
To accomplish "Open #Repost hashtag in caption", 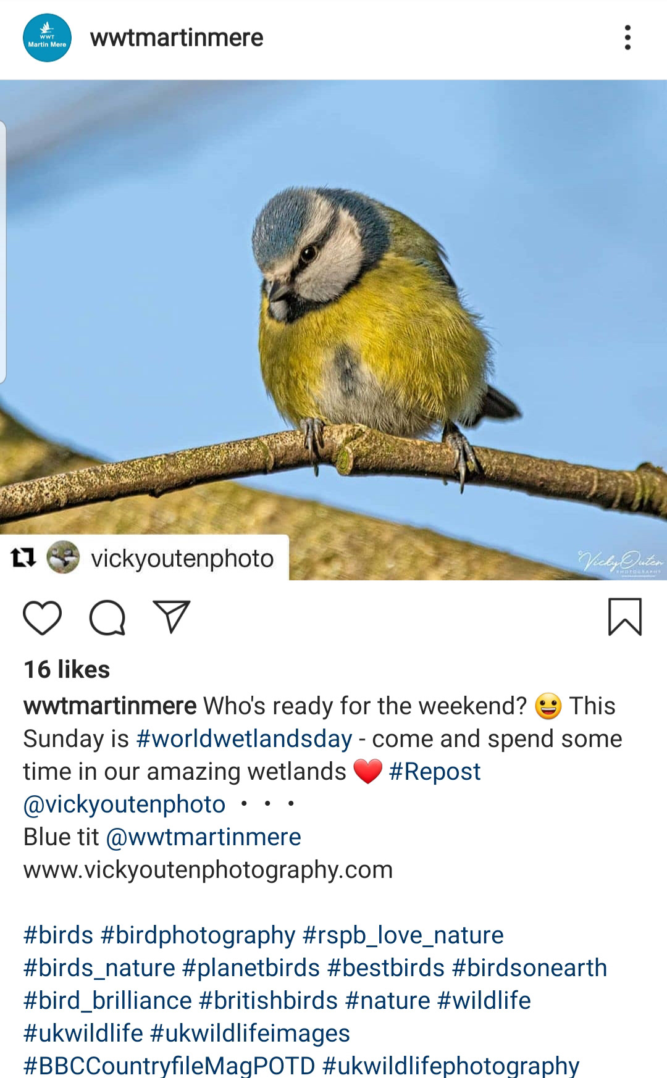I will tap(435, 771).
